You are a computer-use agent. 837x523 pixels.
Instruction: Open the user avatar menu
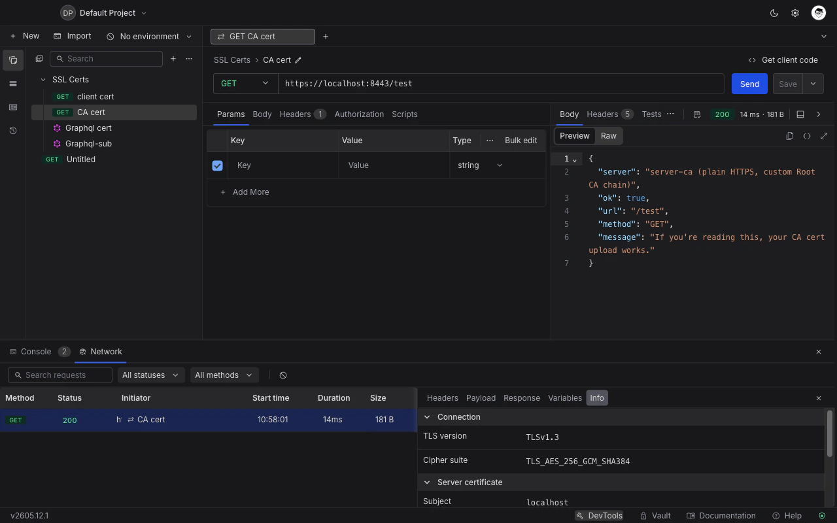coord(819,13)
